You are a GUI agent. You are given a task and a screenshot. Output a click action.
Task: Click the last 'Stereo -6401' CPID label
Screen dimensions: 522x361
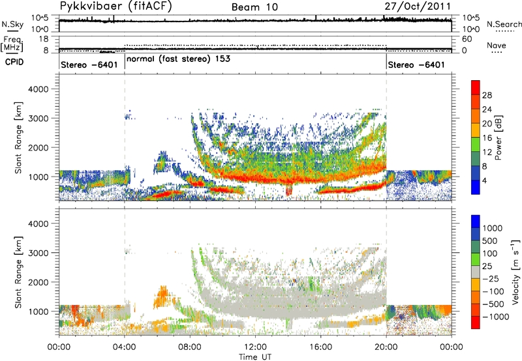[x=416, y=65]
